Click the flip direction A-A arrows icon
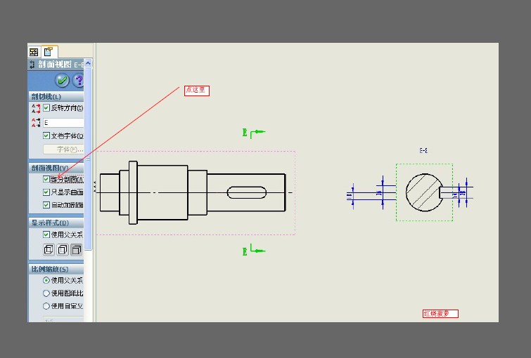The height and width of the screenshot is (358, 531). tap(36, 109)
